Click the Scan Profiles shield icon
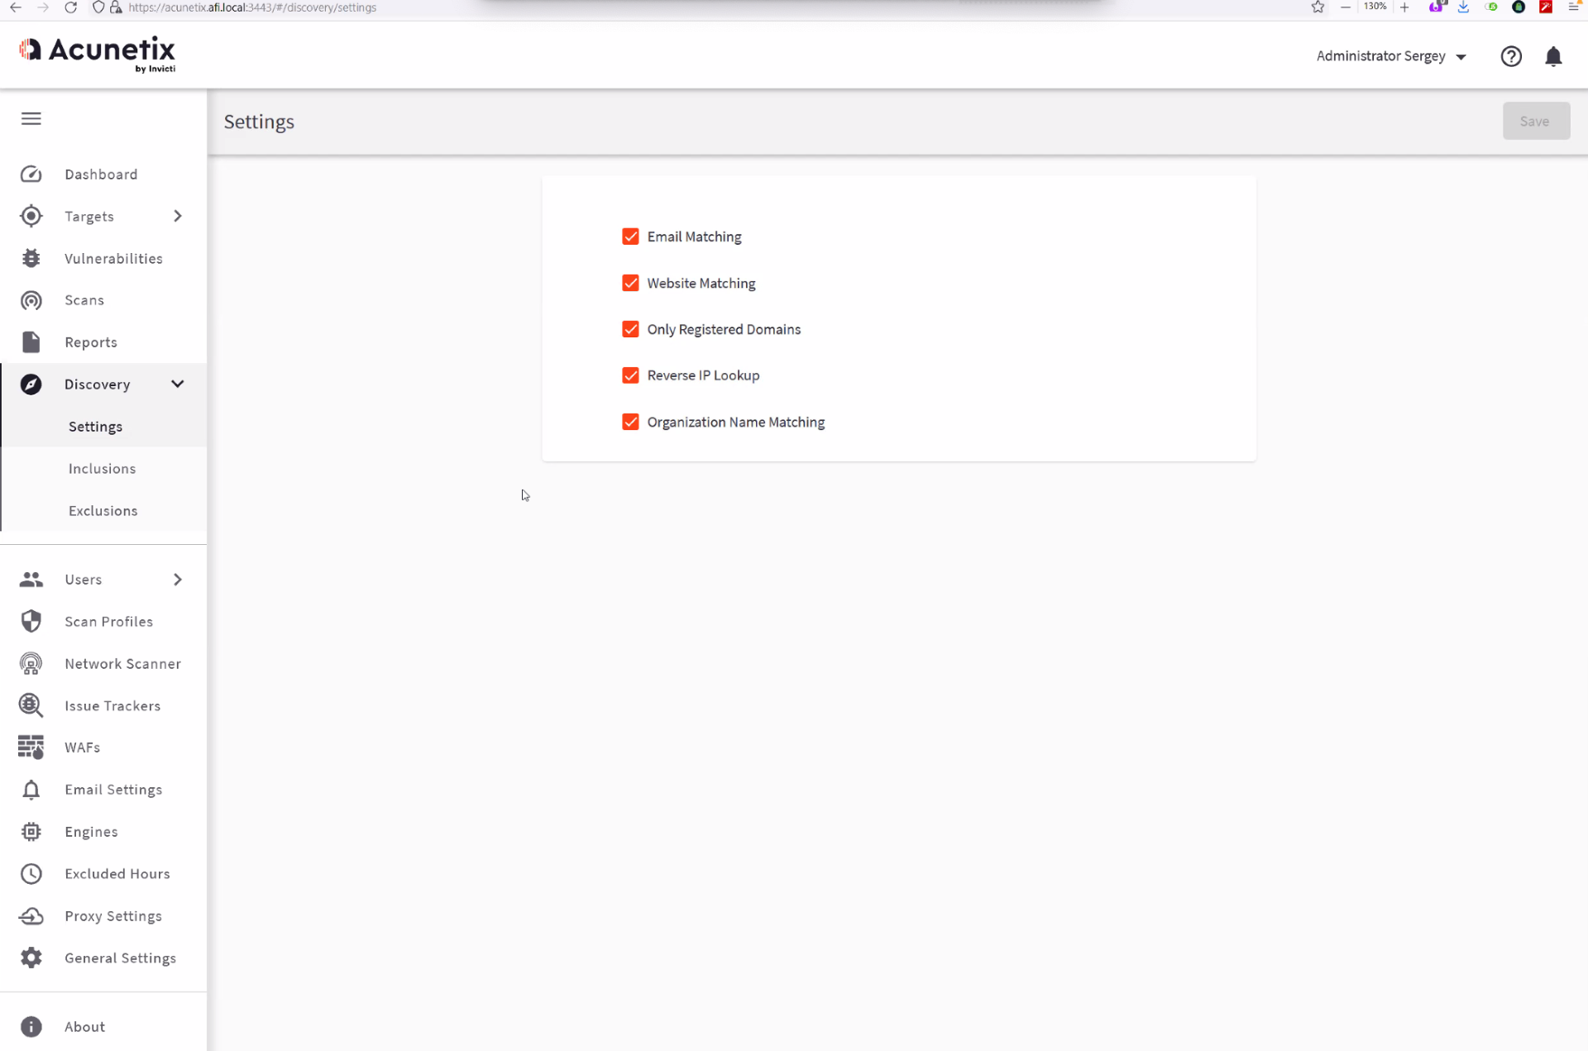The height and width of the screenshot is (1051, 1588). pos(31,622)
